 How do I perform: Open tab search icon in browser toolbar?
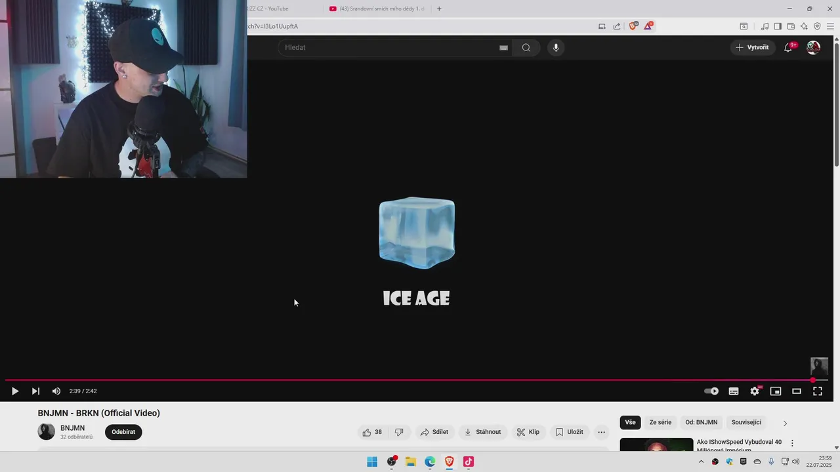pyautogui.click(x=744, y=26)
